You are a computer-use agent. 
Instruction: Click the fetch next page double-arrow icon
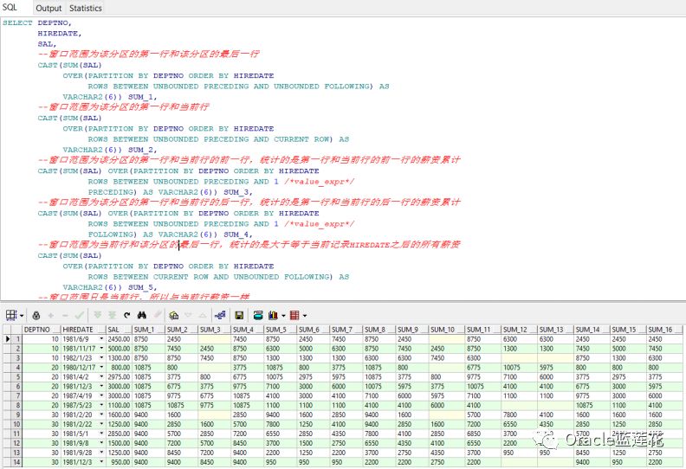click(97, 315)
